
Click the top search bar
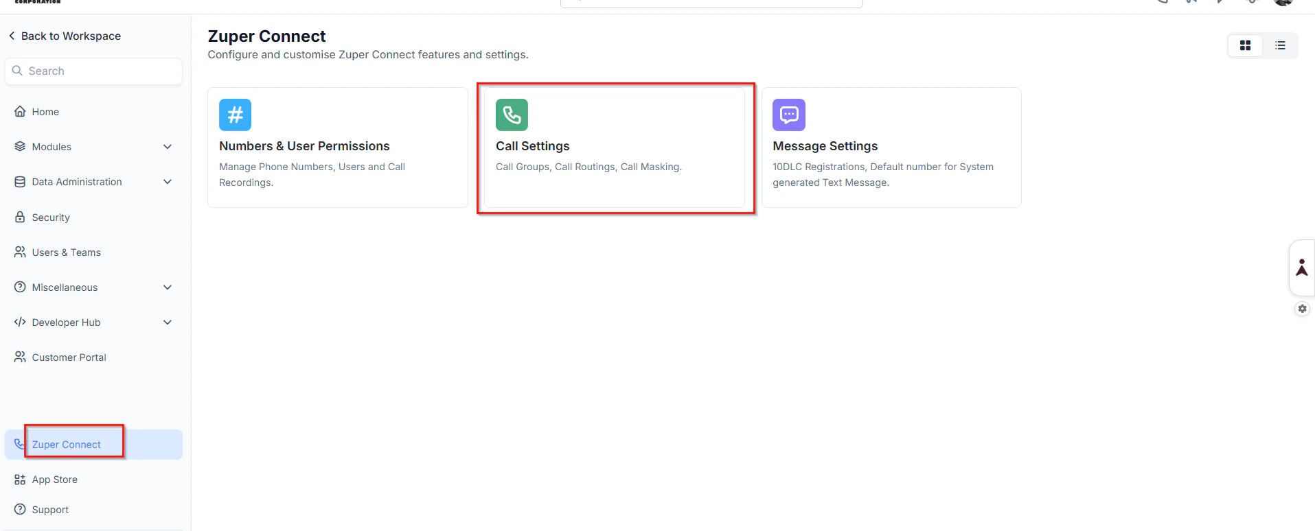[711, 3]
